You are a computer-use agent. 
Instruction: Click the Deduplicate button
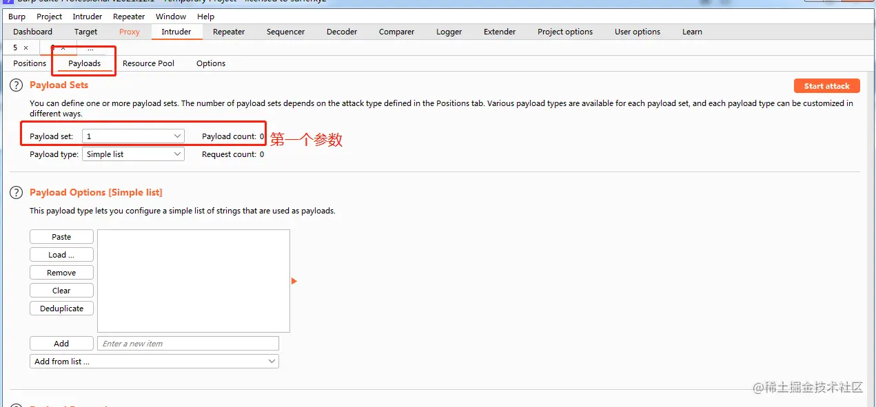(x=61, y=309)
